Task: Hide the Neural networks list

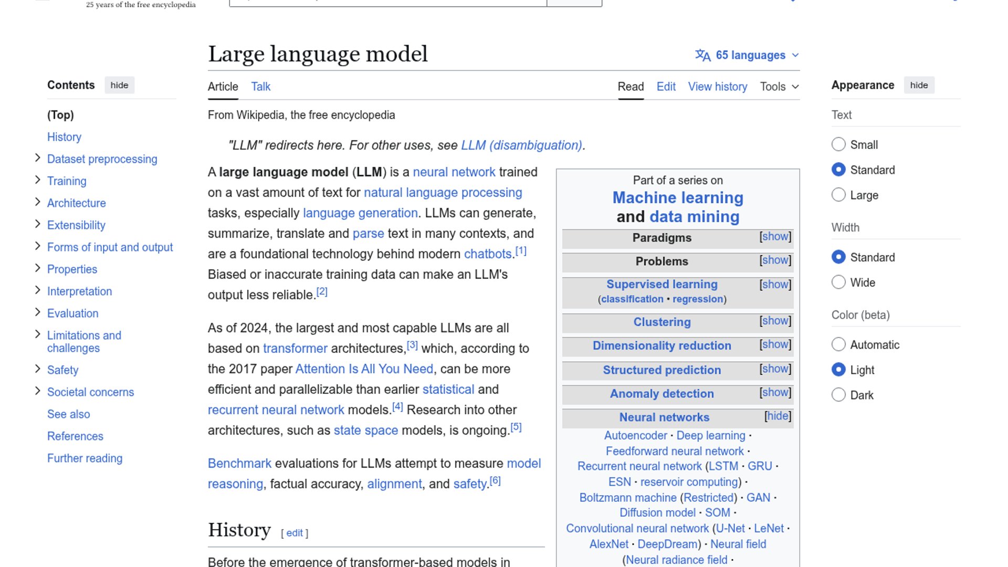Action: tap(777, 416)
